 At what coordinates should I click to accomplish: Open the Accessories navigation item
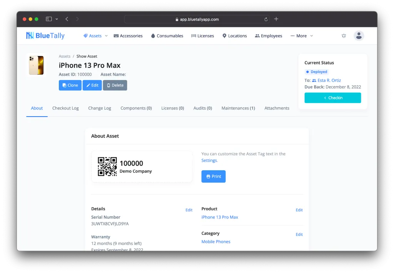(128, 36)
